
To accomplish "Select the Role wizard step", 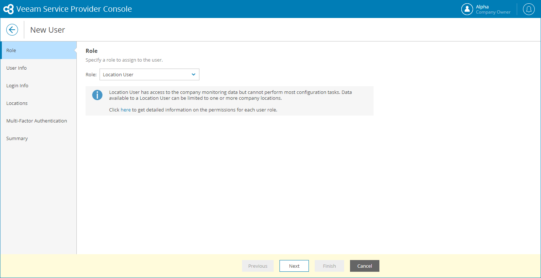I will tap(38, 50).
